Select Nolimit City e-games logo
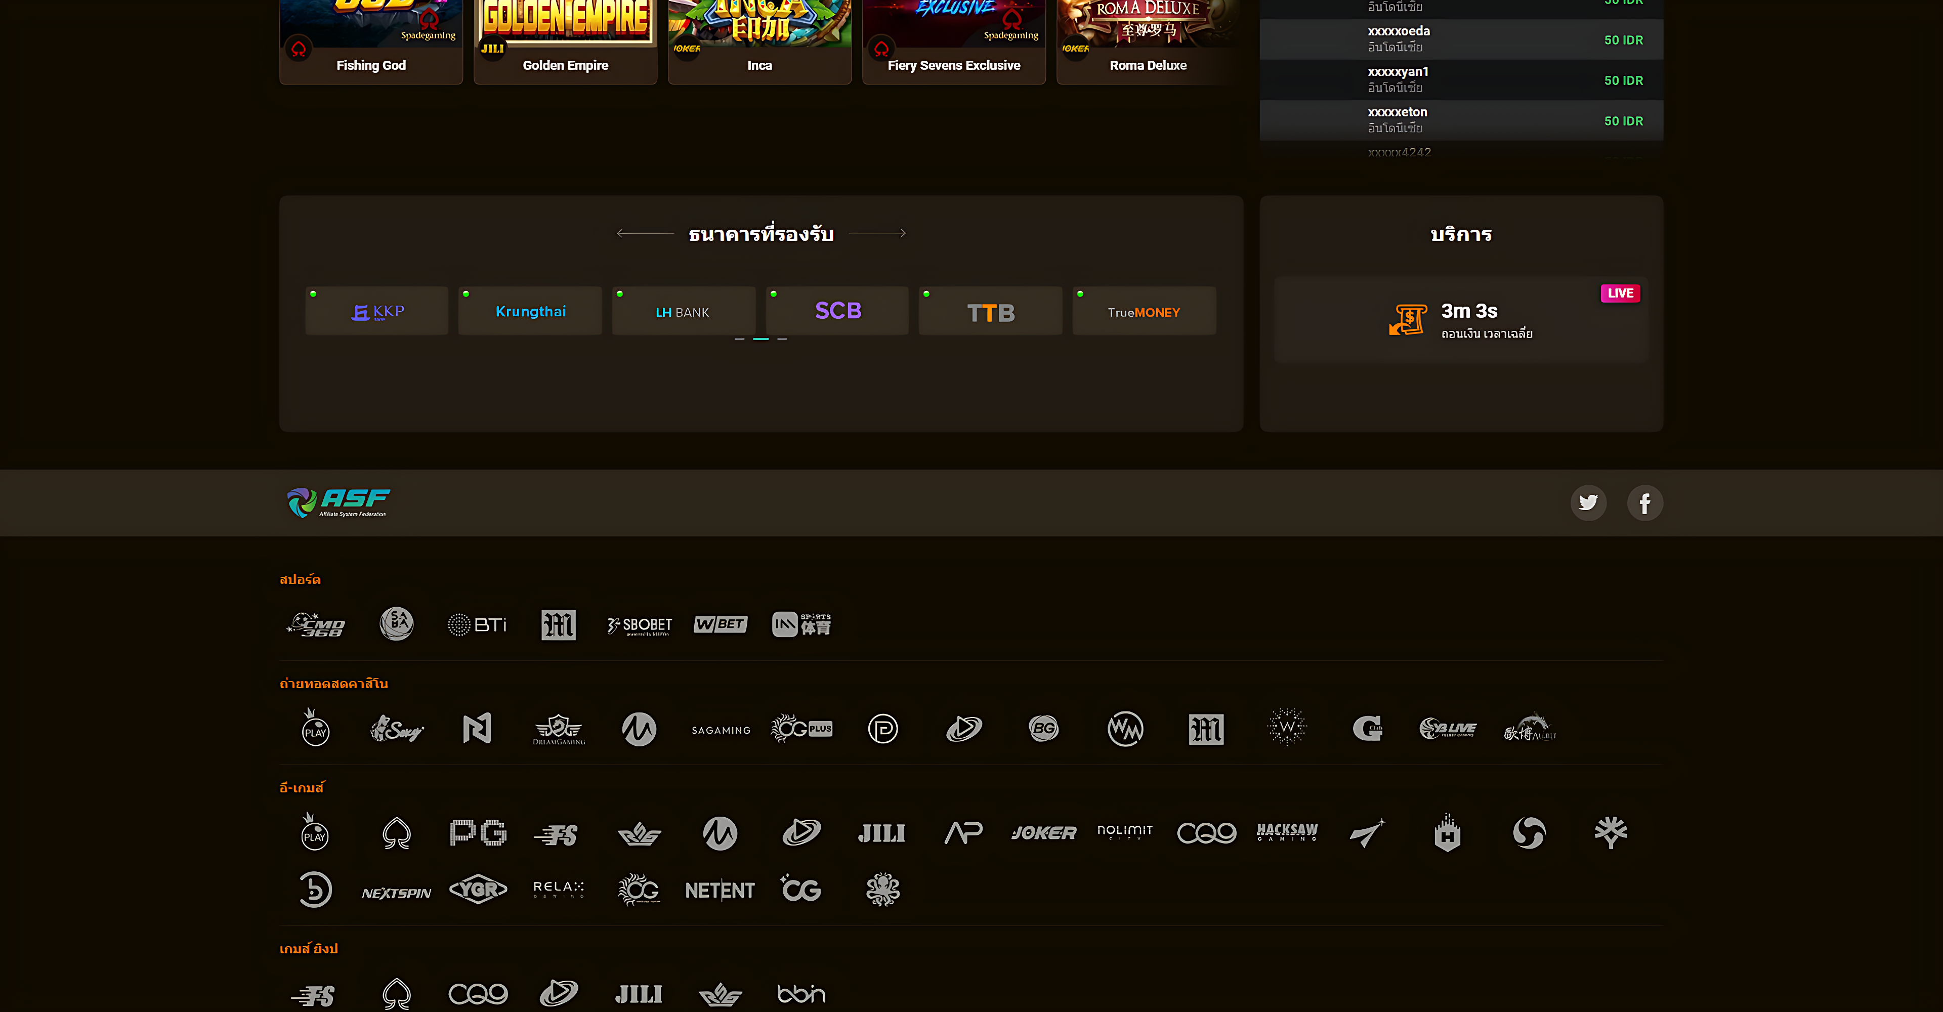The image size is (1943, 1012). [1125, 832]
